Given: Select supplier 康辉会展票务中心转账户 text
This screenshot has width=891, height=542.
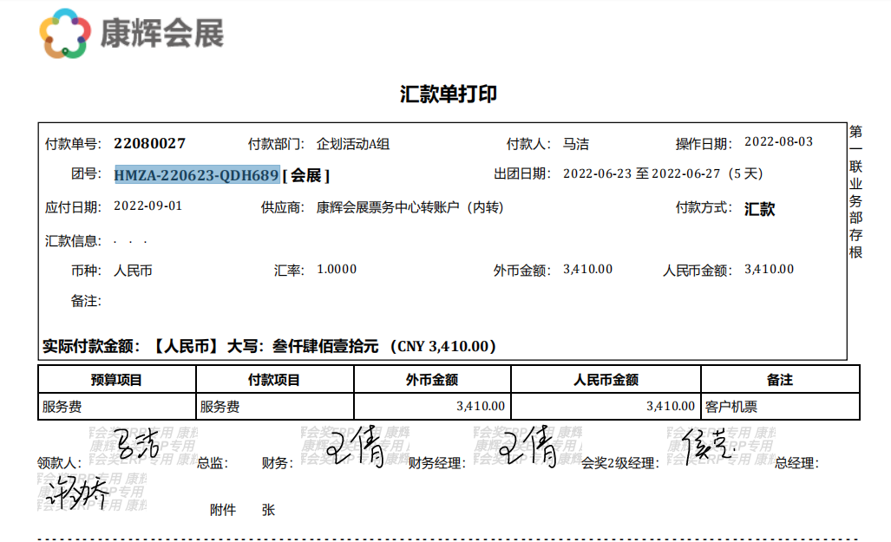Looking at the screenshot, I should 409,207.
